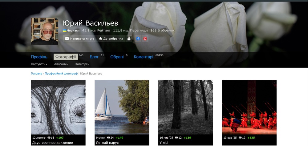The image size is (308, 146).
Task: Open the snowy tire tracks thumbnail
Action: click(x=58, y=107)
